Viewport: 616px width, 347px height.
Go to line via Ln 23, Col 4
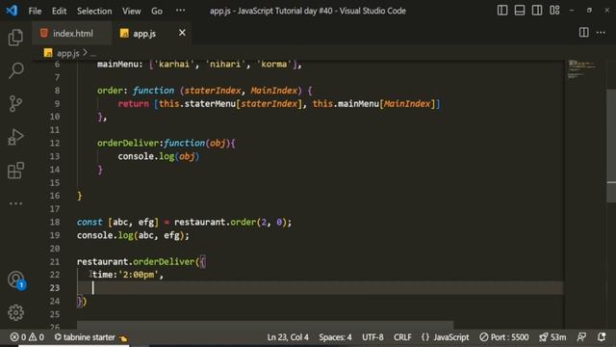coord(288,337)
